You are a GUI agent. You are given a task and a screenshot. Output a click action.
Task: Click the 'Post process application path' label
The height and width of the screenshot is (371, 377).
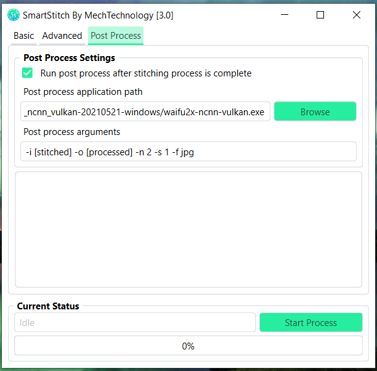(83, 92)
